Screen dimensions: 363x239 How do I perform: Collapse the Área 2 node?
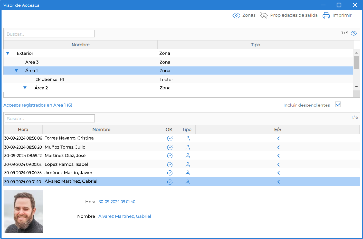(25, 88)
